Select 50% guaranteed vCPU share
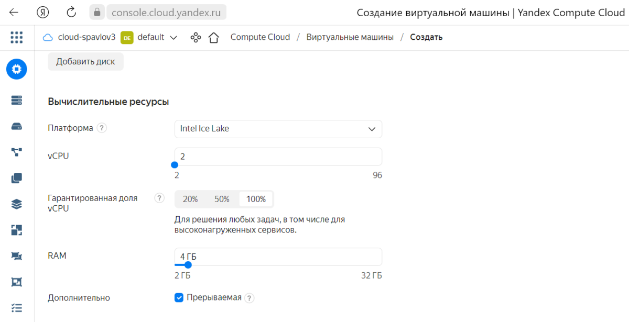The image size is (629, 322). point(222,199)
